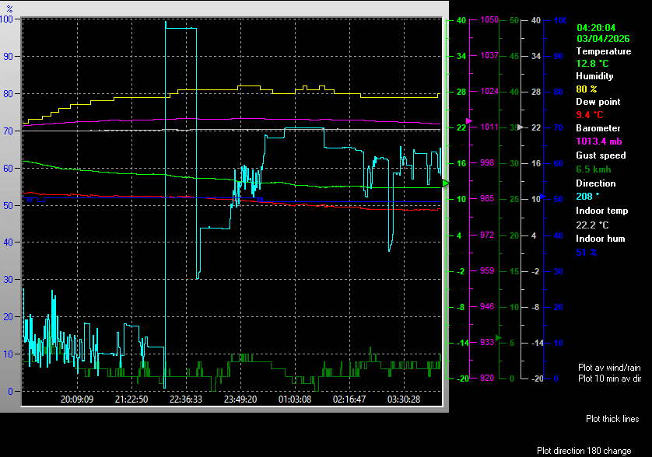
Task: Click the Humidity label in the legend
Action: [594, 76]
